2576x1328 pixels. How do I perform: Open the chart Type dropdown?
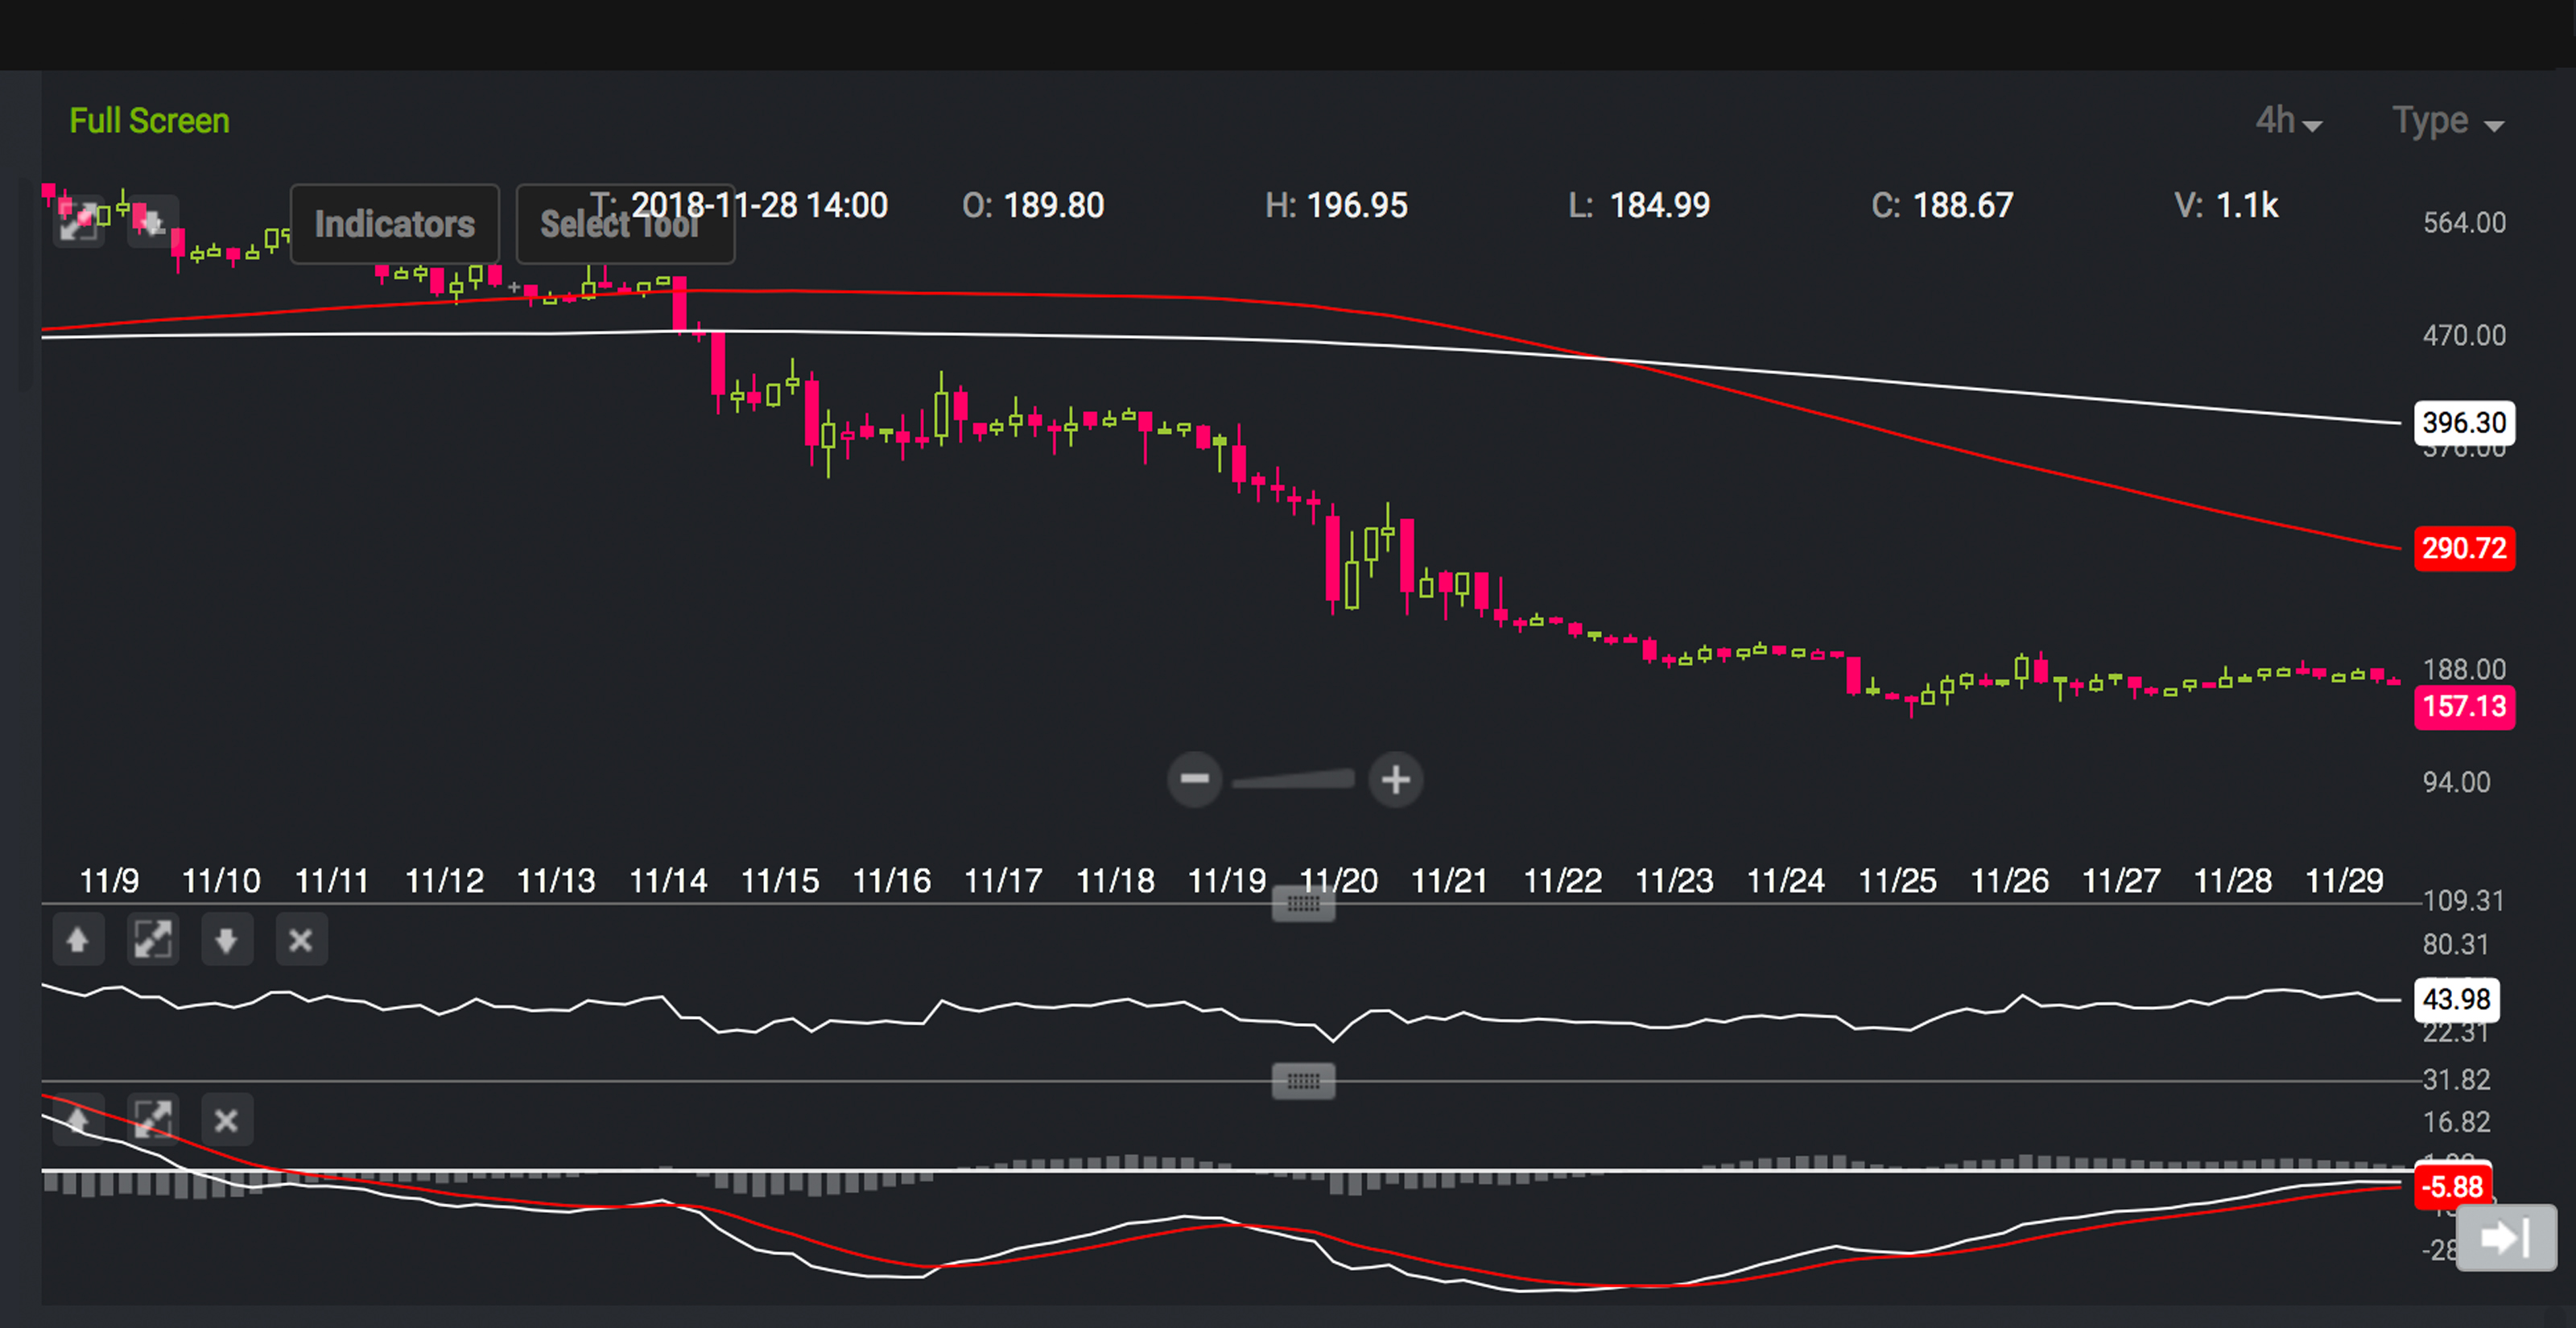[x=2447, y=121]
